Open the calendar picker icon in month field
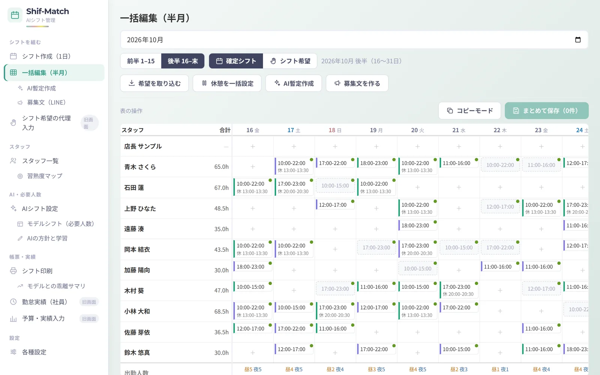This screenshot has width=600, height=375. click(578, 40)
